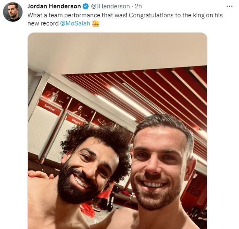
Task: Open the dressing room selfie photo
Action: click(x=117, y=131)
